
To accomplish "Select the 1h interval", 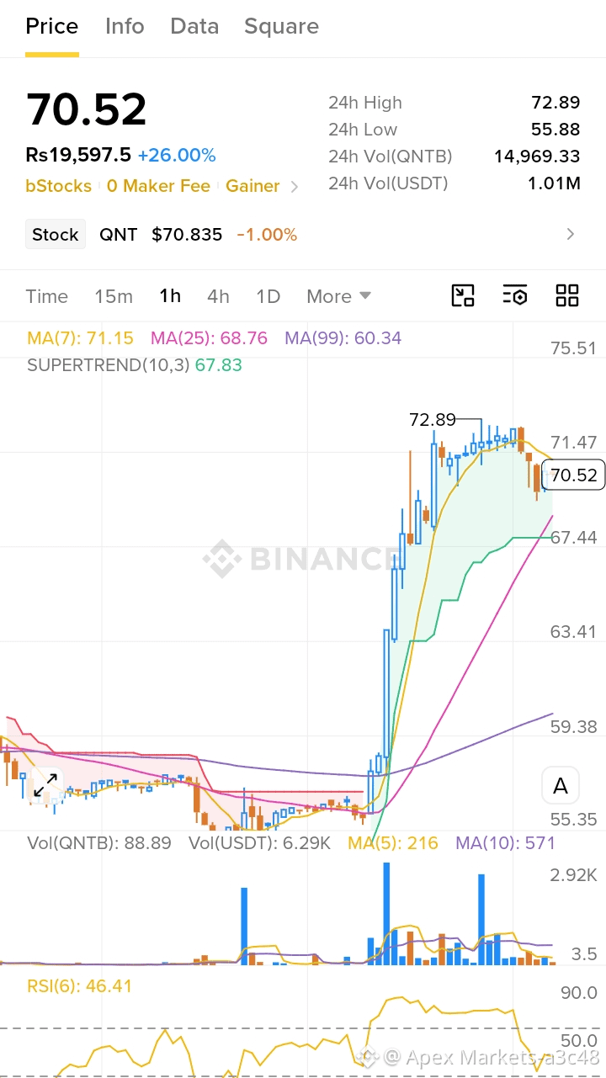I will coord(170,296).
